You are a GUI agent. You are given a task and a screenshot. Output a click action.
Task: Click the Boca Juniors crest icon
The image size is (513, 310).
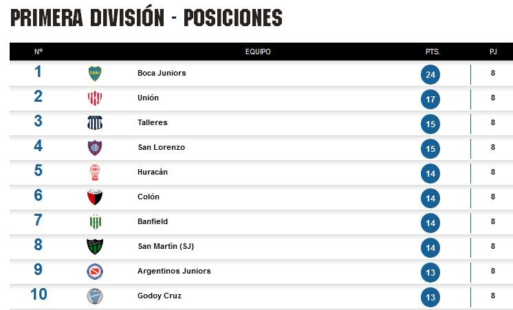point(95,74)
